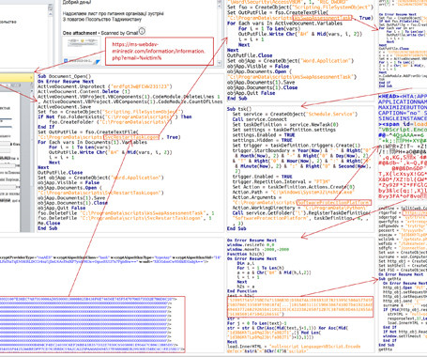
Task: Click the email body scrollbar down arrow
Action: pyautogui.click(x=220, y=63)
